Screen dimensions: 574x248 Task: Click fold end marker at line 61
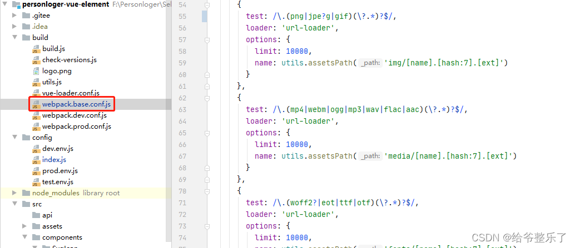(207, 86)
